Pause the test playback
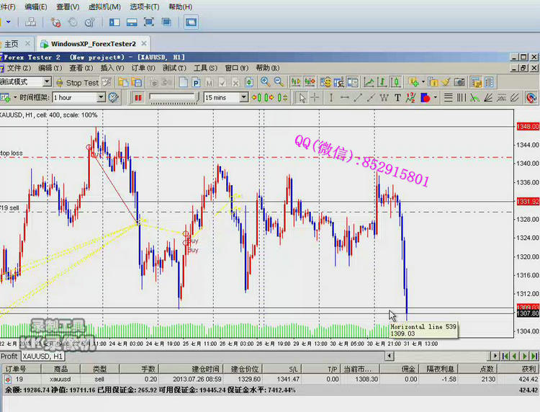 138,97
